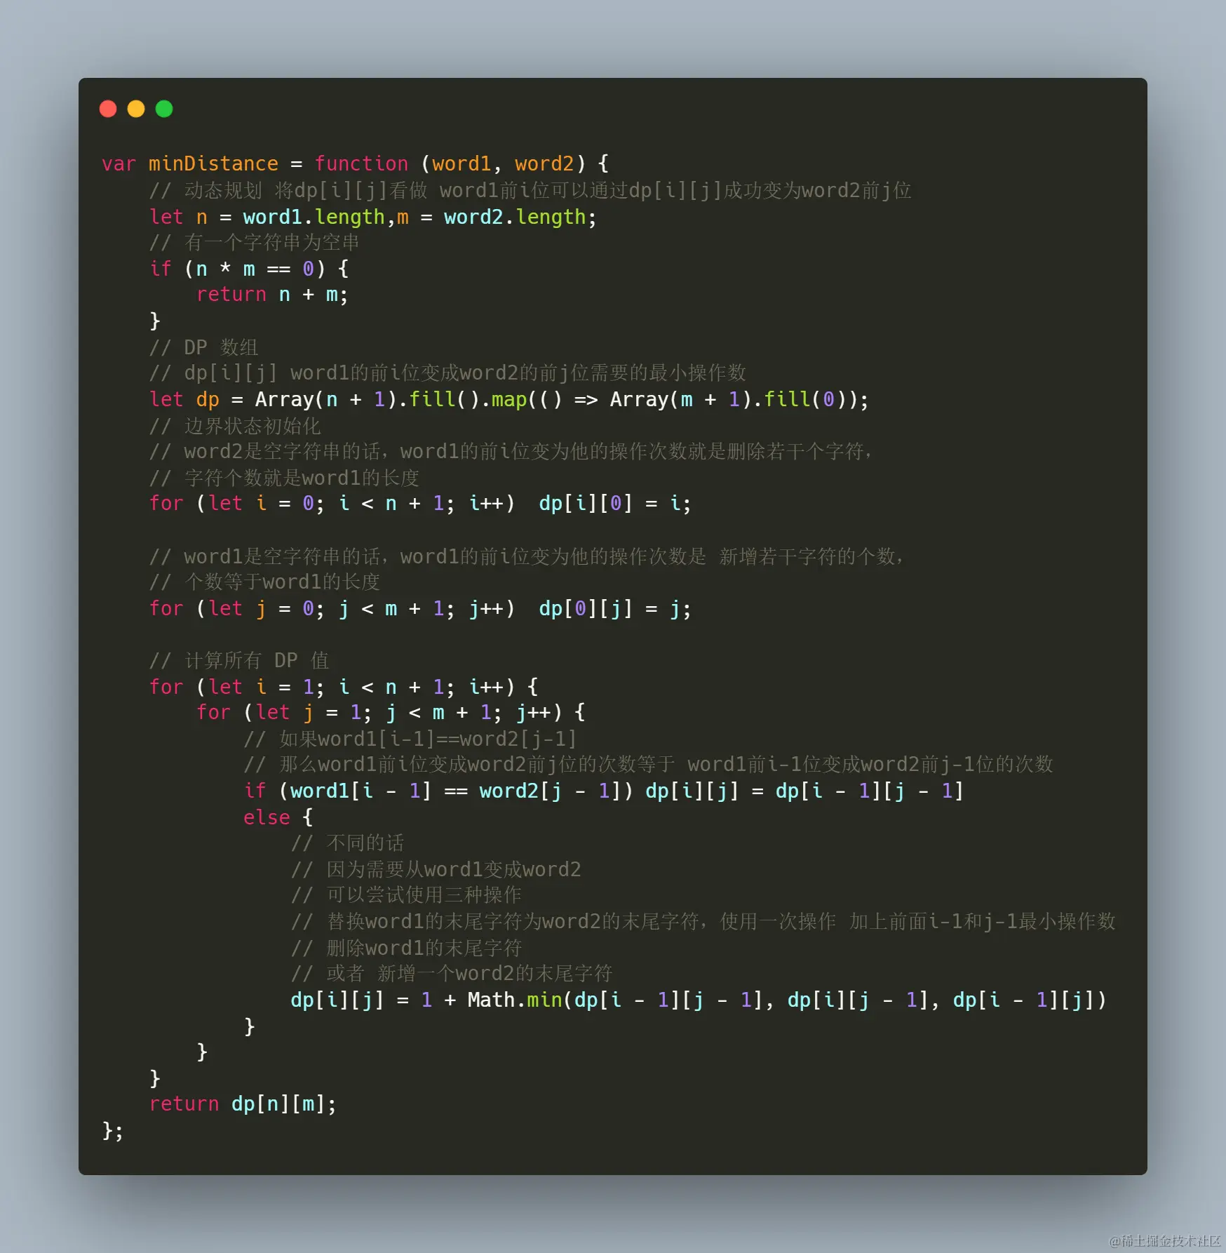This screenshot has height=1253, width=1226.
Task: Click the 'Math.min' call in dp assignment
Action: click(x=515, y=1000)
